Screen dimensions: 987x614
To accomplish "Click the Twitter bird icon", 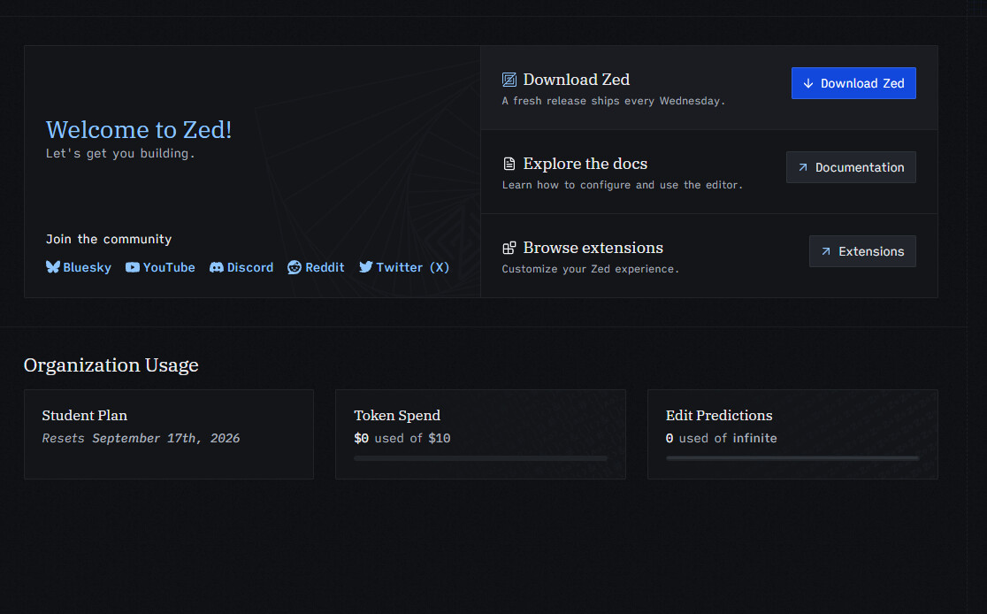I will (366, 267).
